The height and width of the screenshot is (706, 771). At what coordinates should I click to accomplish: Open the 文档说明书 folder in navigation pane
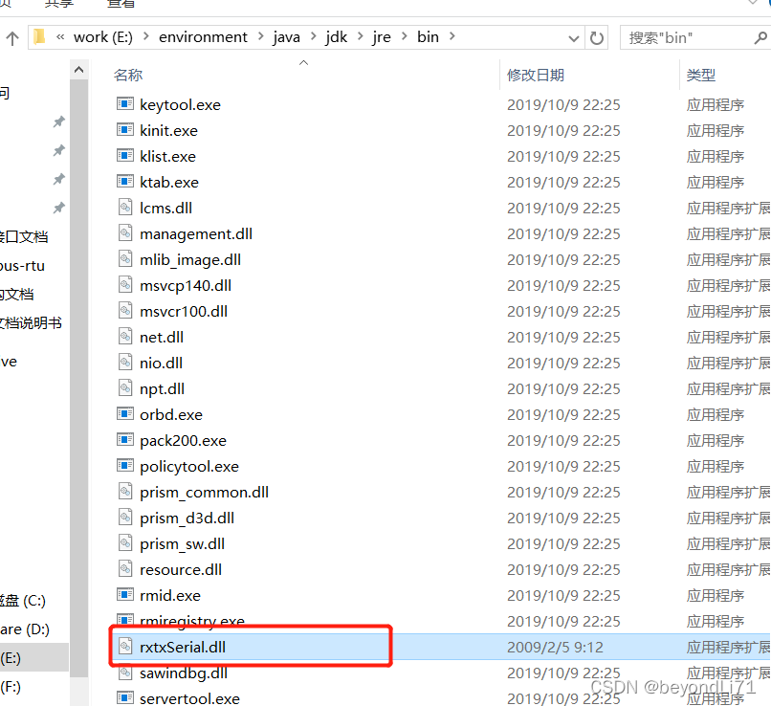31,323
